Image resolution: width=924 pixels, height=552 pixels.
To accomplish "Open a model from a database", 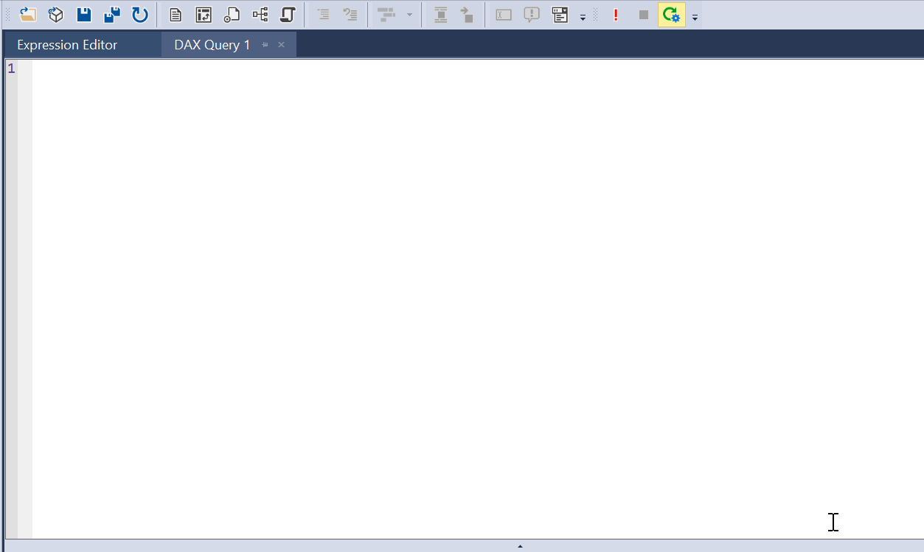I will click(55, 14).
